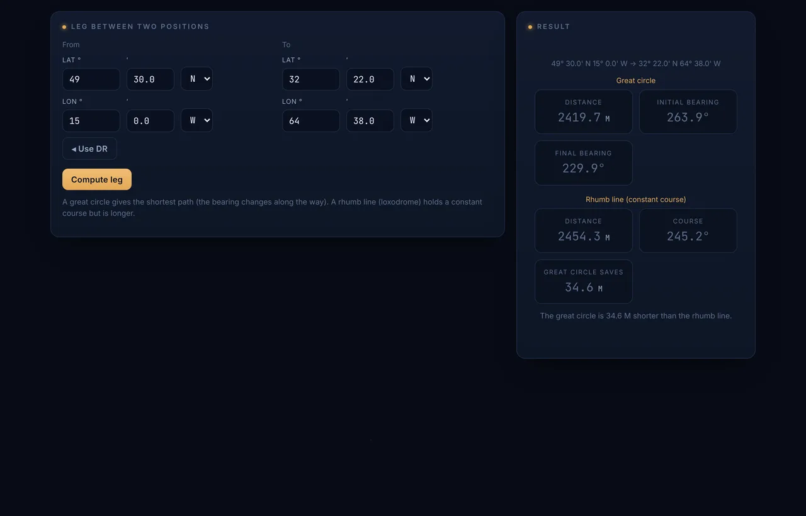Click the 'From' column label
The height and width of the screenshot is (516, 806).
tap(71, 45)
